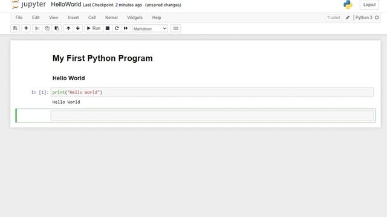Click the Python 3 kernel name
Screen dimensions: 387x217
[x=363, y=17]
